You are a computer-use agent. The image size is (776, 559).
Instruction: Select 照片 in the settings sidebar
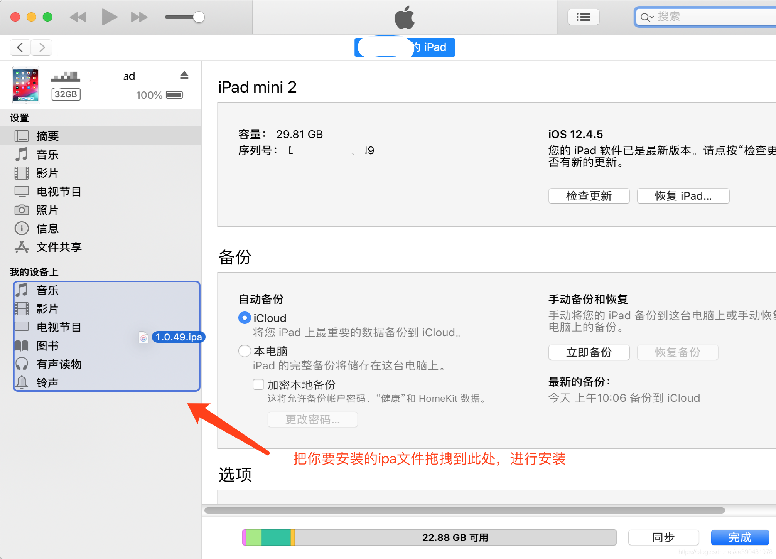[x=47, y=210]
